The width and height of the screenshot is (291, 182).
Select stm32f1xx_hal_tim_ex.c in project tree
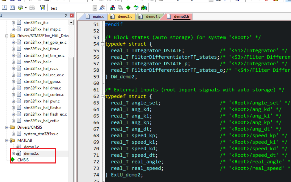point(44,55)
